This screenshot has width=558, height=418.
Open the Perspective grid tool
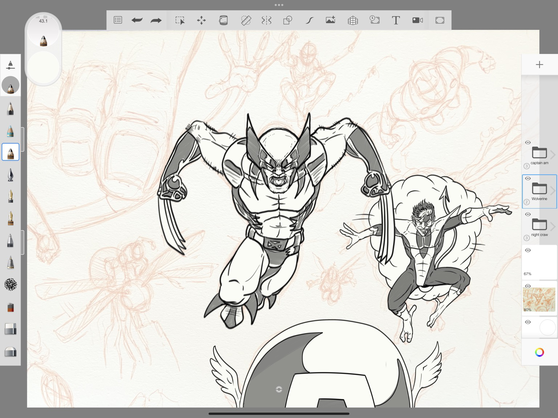[x=353, y=20]
